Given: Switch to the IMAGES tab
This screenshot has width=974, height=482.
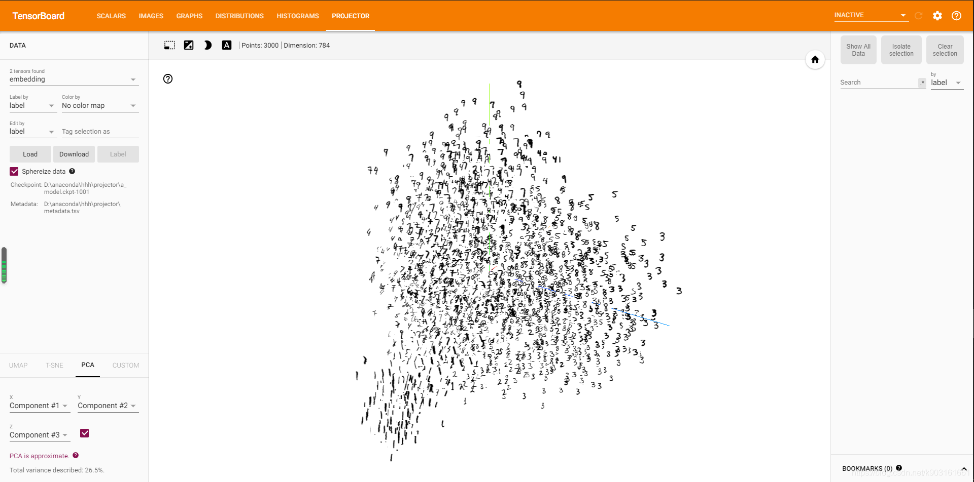Looking at the screenshot, I should 151,16.
